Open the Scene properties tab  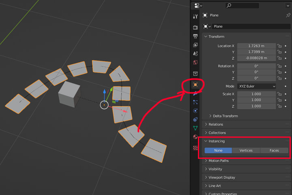click(195, 54)
